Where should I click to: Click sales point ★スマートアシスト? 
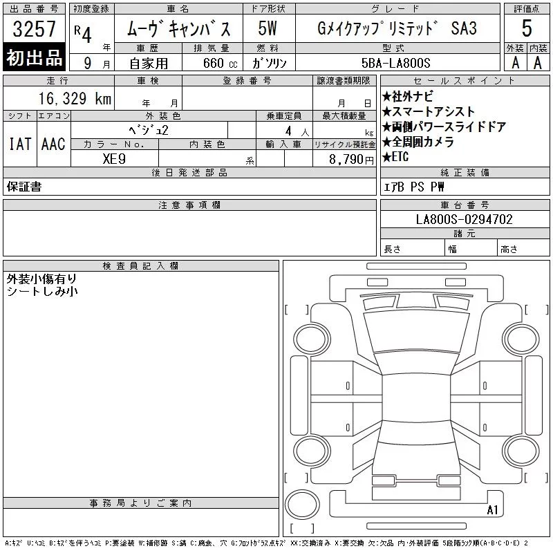(429, 111)
